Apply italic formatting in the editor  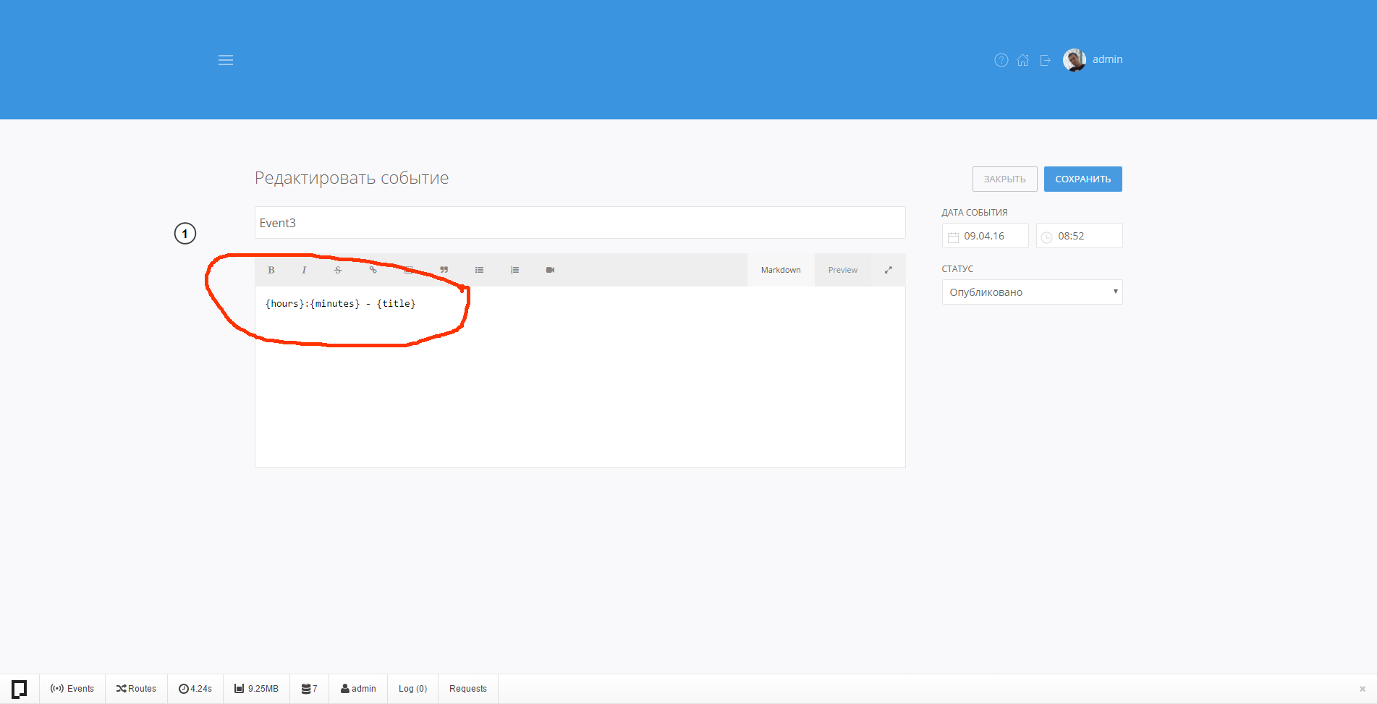click(x=304, y=270)
